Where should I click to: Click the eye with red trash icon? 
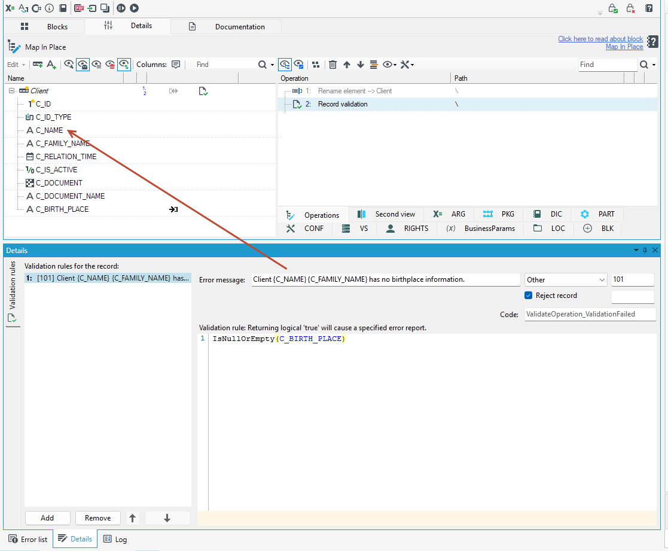111,65
